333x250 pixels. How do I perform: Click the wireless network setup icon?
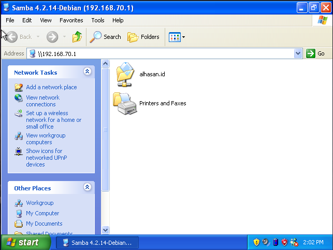coord(19,113)
